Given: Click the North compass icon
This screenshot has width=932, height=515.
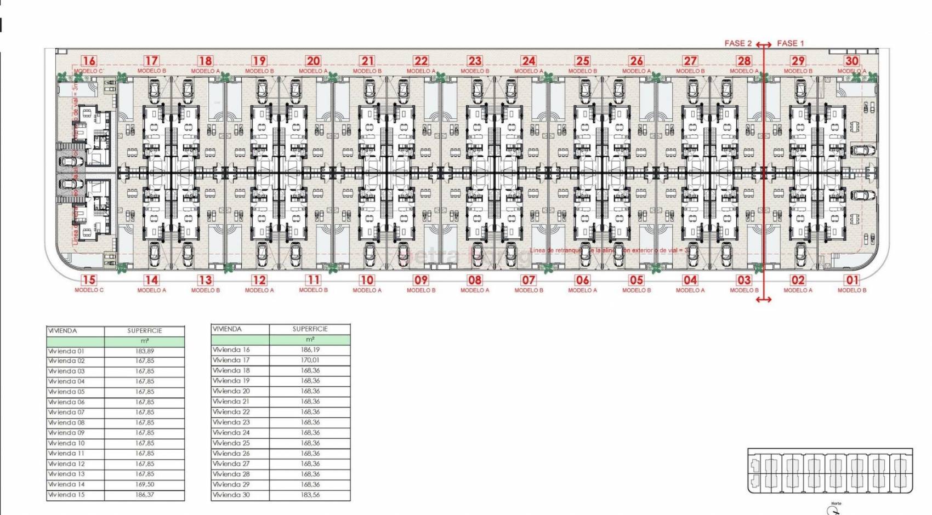Looking at the screenshot, I should click(x=834, y=510).
